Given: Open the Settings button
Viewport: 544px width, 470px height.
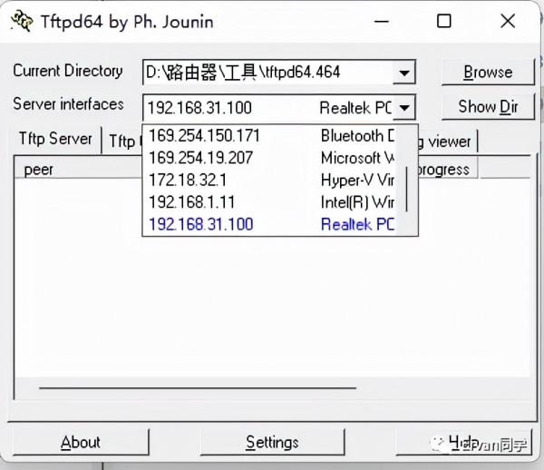Looking at the screenshot, I should pos(272,442).
